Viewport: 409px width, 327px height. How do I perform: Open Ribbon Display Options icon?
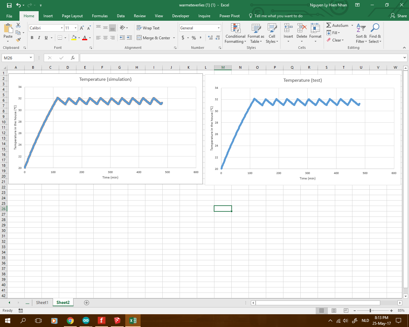coord(357,5)
